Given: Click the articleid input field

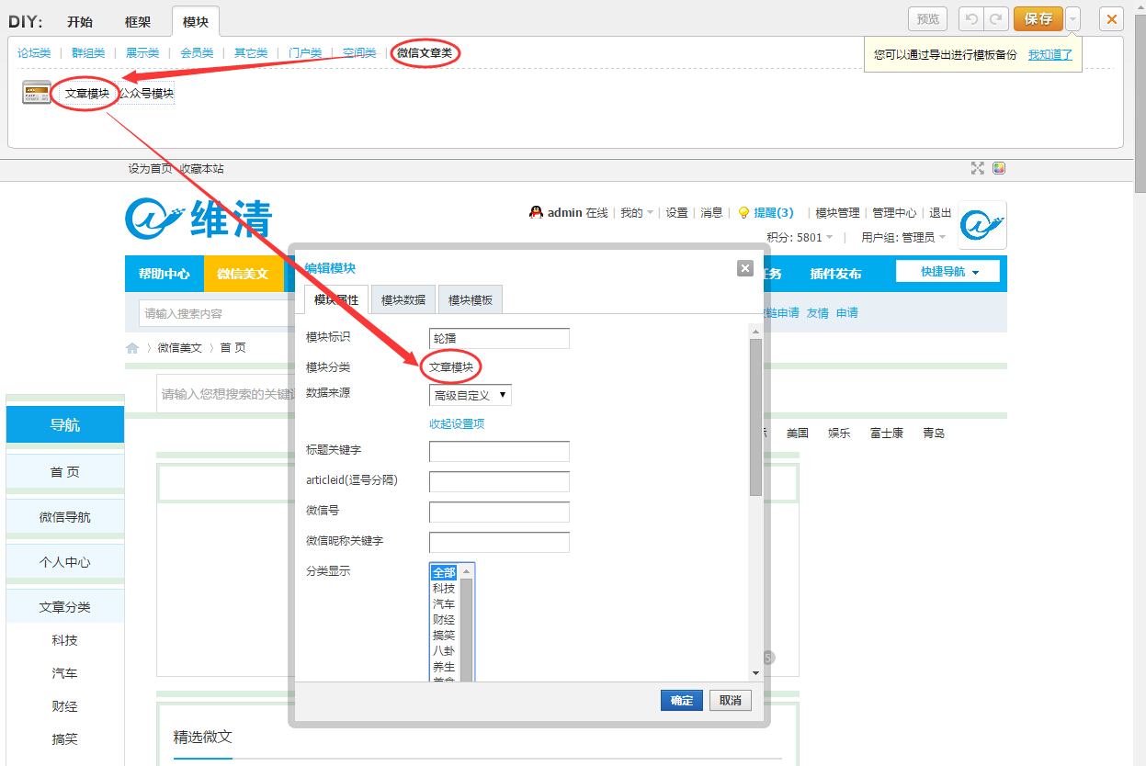Looking at the screenshot, I should (x=499, y=481).
